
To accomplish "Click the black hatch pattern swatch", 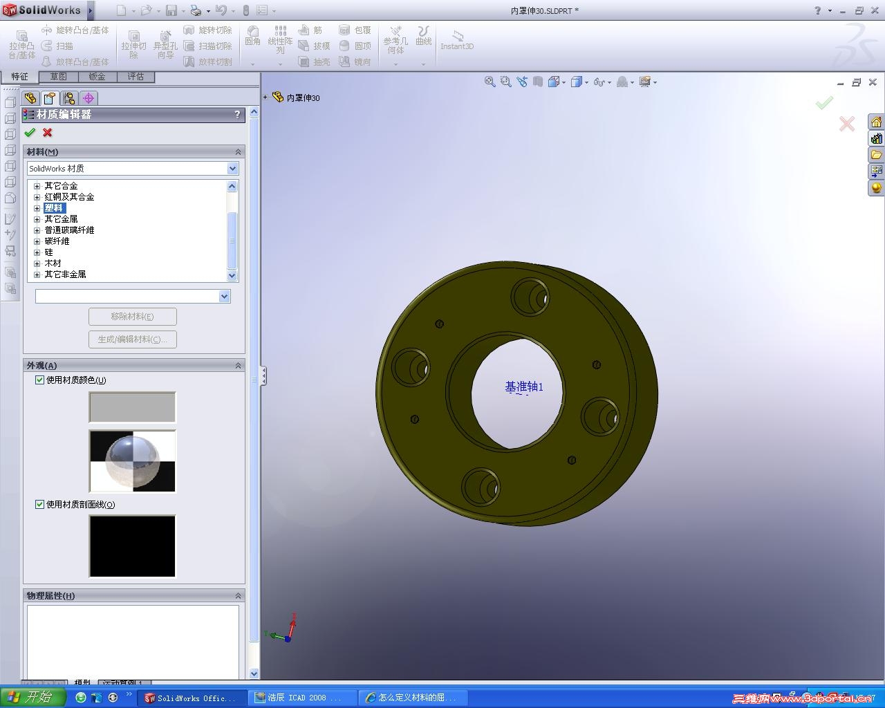I will tap(132, 546).
